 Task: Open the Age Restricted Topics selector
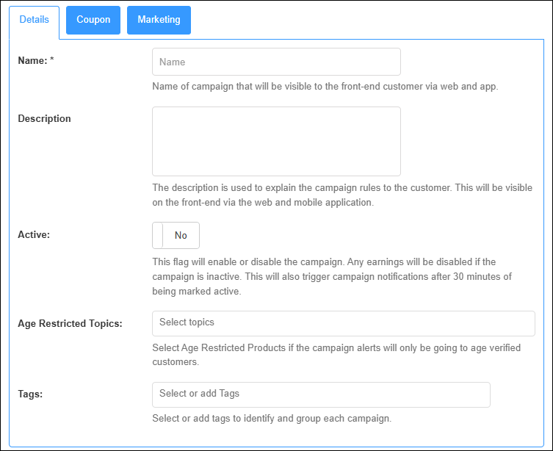tap(343, 323)
